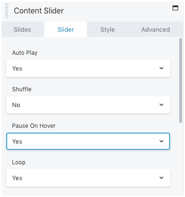Switch to the Slides tab
This screenshot has height=197, width=185.
(23, 29)
